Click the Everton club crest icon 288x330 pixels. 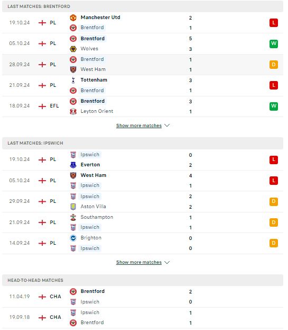73,165
